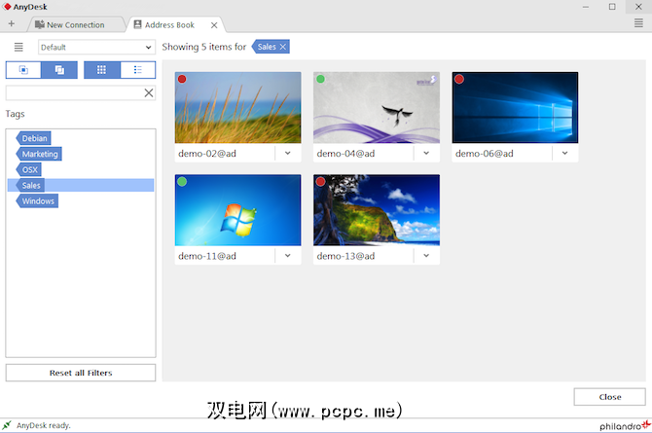Click the connection status icon in status bar
The width and height of the screenshot is (652, 433).
[x=7, y=425]
